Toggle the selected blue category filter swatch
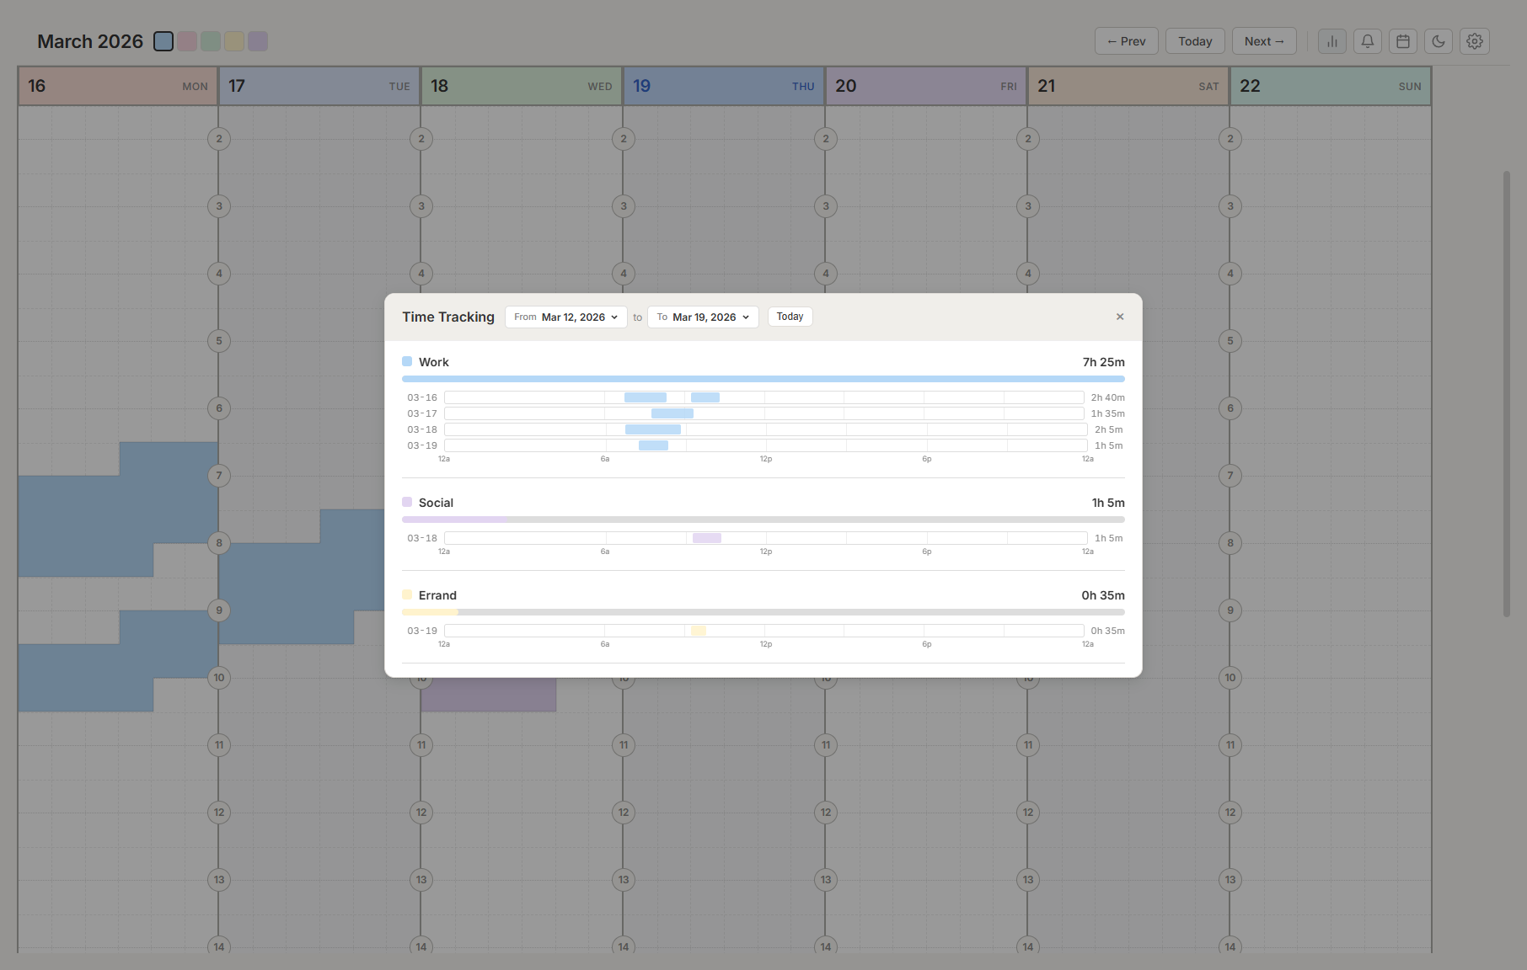 tap(163, 40)
